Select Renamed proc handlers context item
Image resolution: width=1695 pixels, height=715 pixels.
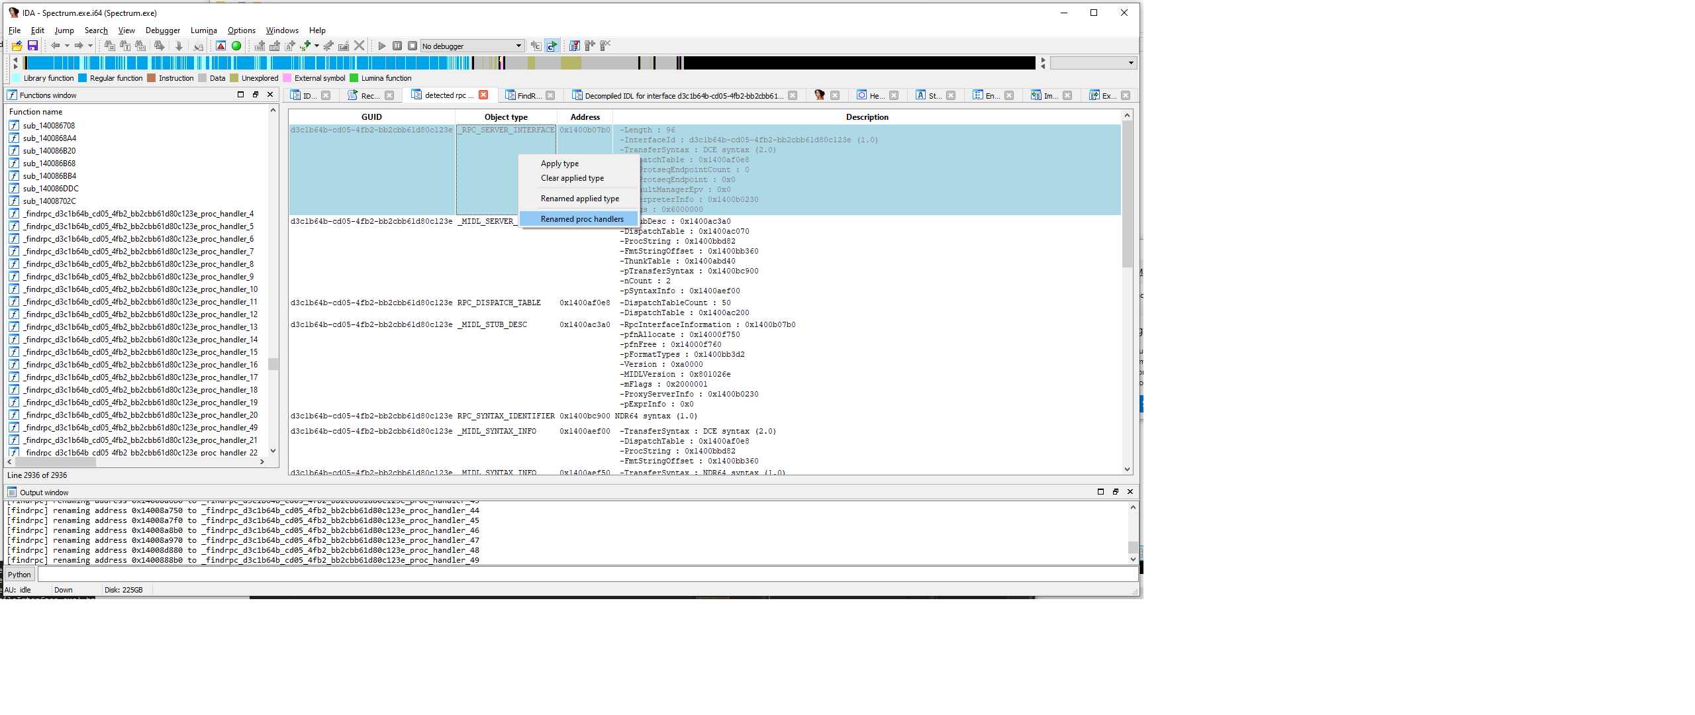[581, 219]
